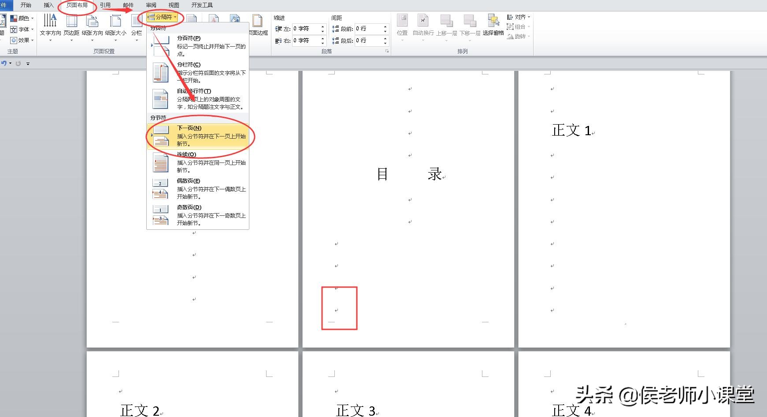The width and height of the screenshot is (767, 417).
Task: Click the Redo icon in quick access toolbar
Action: (x=18, y=63)
